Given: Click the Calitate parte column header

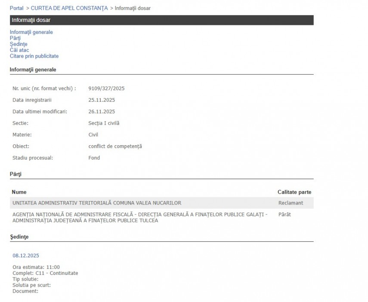Looking at the screenshot, I should click(294, 192).
